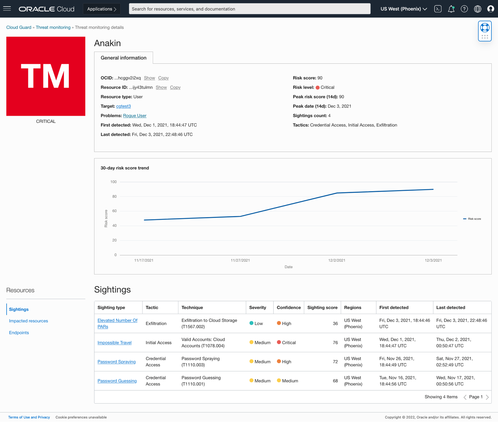
Task: Open the hamburger navigation menu
Action: tap(7, 9)
